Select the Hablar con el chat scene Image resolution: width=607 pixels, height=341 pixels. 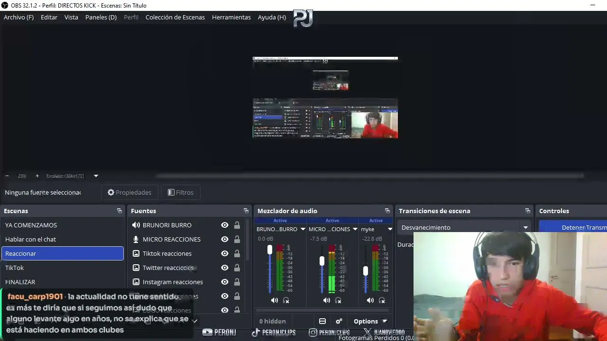tap(63, 239)
